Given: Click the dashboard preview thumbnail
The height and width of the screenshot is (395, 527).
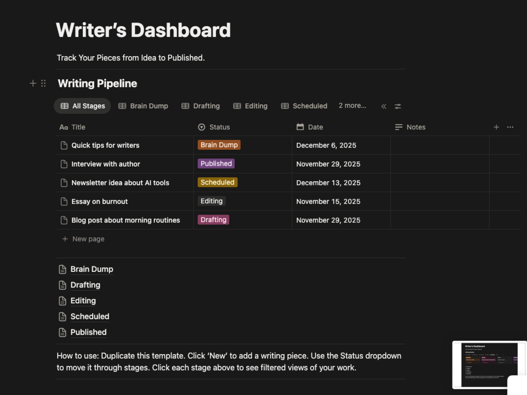Looking at the screenshot, I should coord(489,365).
